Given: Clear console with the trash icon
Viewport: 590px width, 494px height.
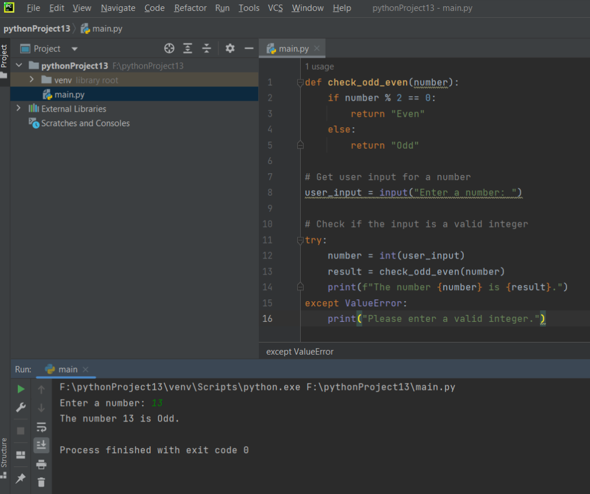Looking at the screenshot, I should [x=41, y=482].
